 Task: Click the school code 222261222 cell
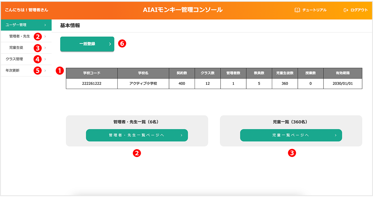pos(92,83)
